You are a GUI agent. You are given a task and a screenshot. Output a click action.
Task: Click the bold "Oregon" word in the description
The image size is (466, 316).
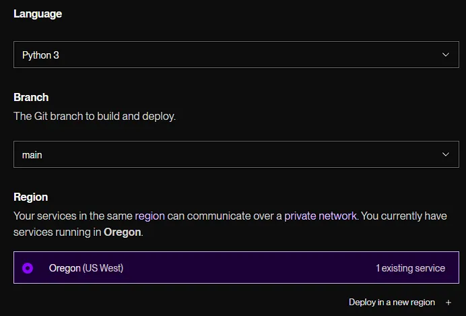(121, 232)
